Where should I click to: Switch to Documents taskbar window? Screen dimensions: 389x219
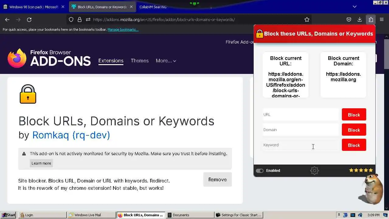click(190, 215)
